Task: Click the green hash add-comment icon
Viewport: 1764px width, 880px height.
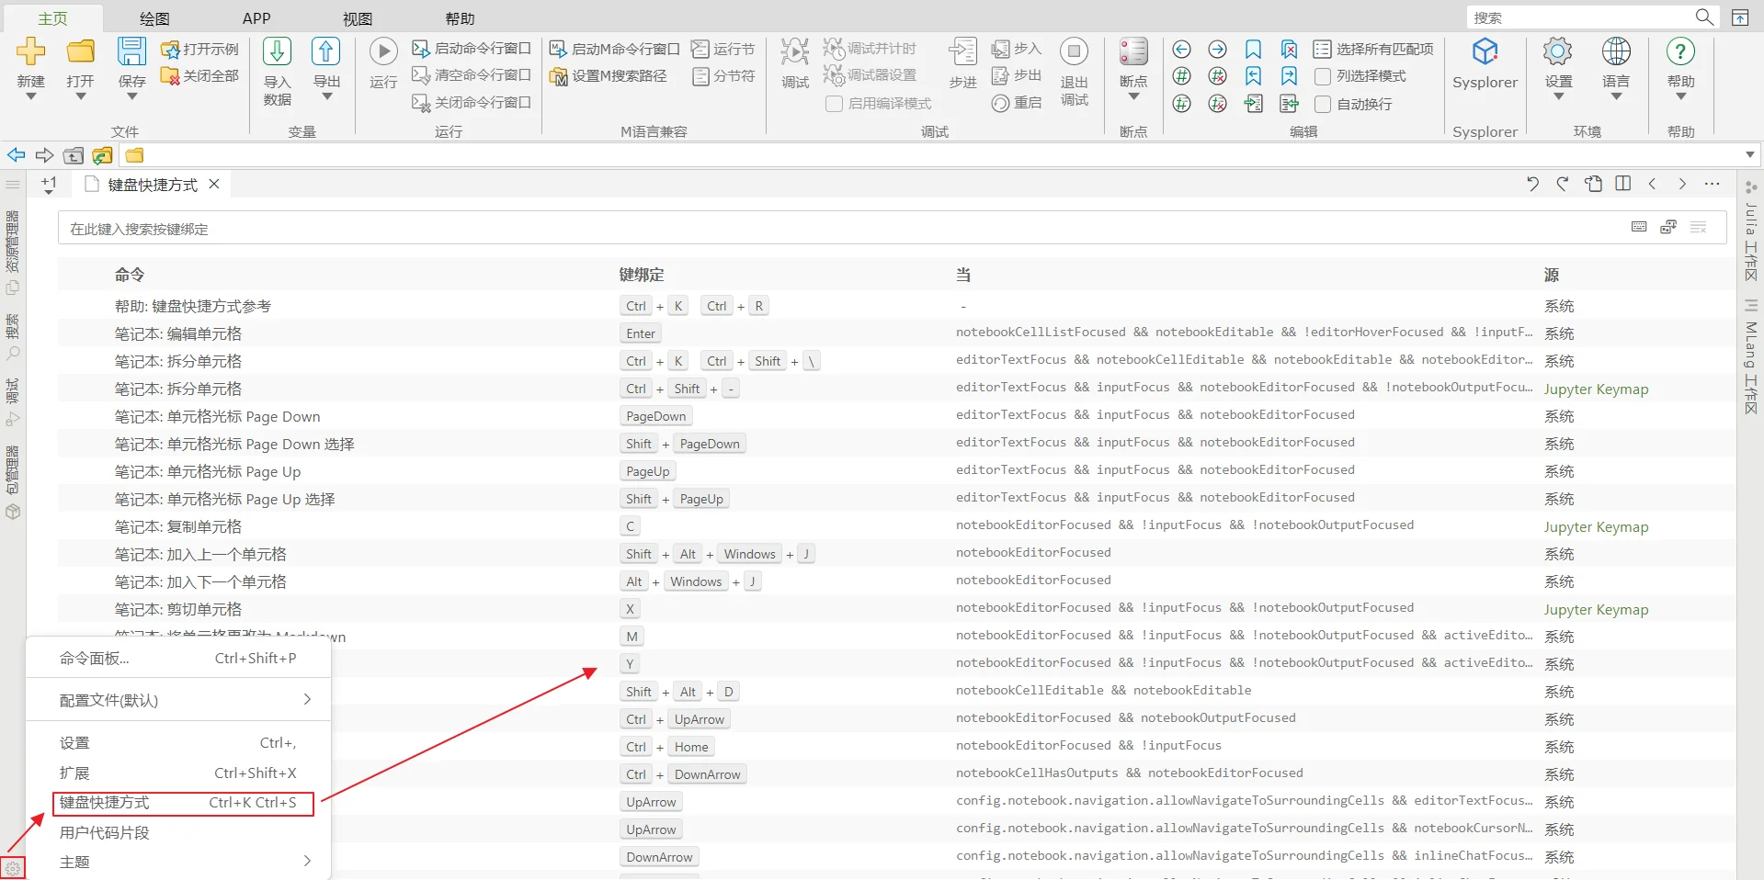Action: coord(1182,76)
